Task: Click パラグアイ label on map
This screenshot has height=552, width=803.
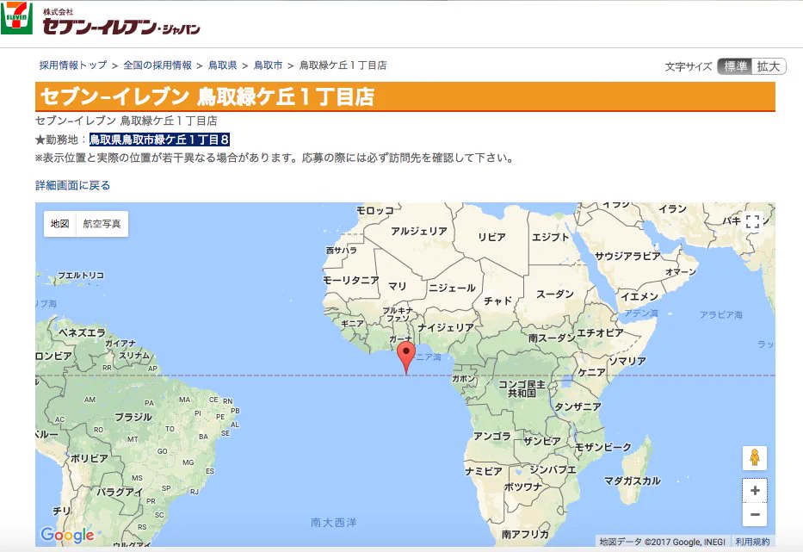Action: tap(120, 492)
